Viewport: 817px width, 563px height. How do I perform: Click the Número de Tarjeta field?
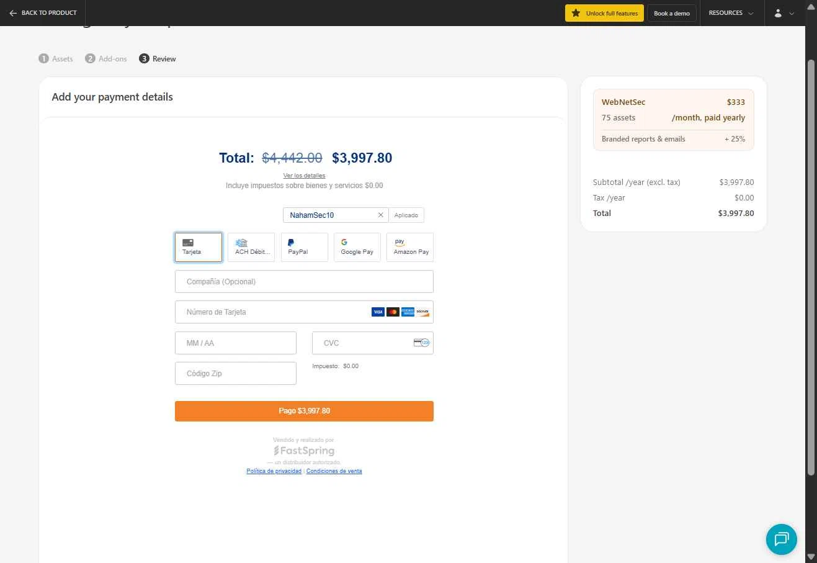(x=304, y=312)
